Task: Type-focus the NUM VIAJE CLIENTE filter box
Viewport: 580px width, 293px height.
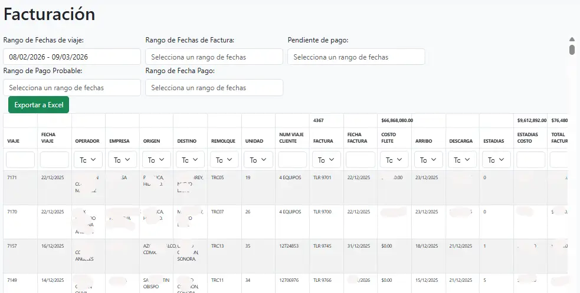Action: [x=293, y=160]
